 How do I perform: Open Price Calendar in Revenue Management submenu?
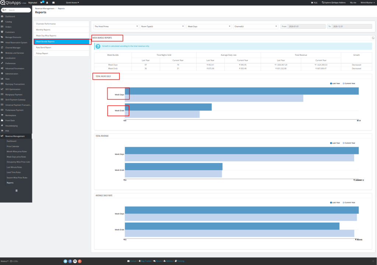coord(13,146)
